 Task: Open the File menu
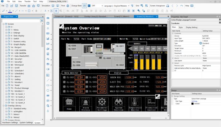8,2
